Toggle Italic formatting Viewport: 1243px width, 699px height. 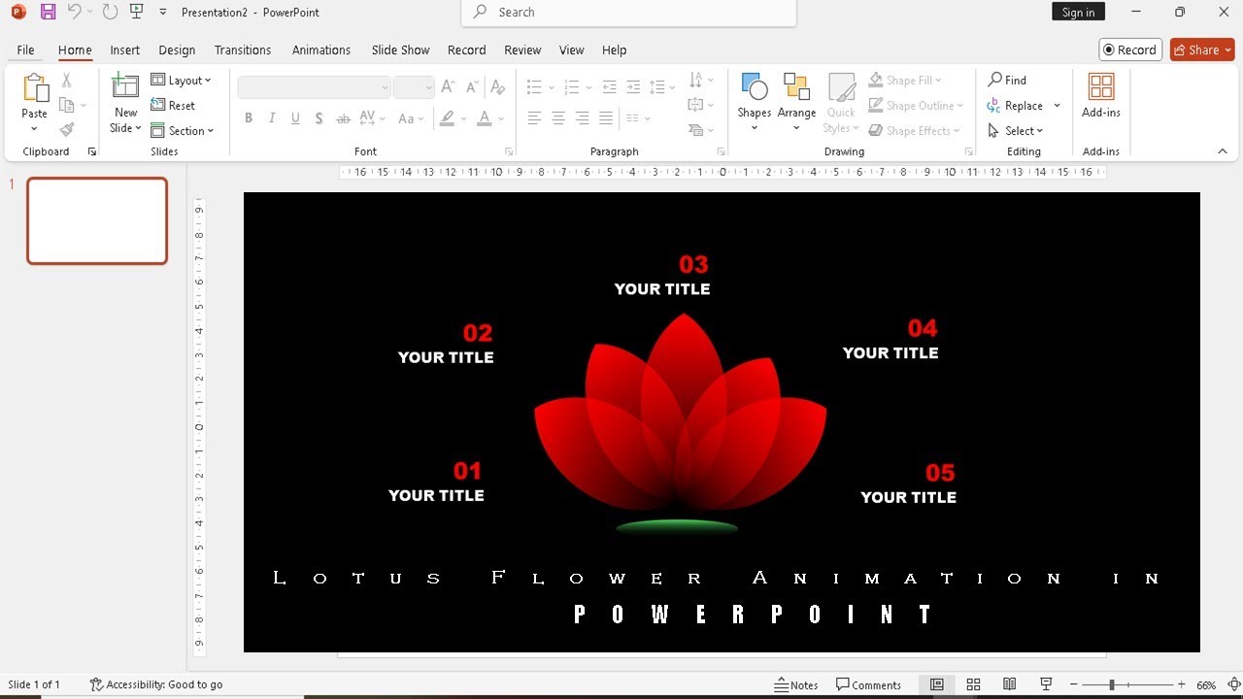click(x=272, y=118)
